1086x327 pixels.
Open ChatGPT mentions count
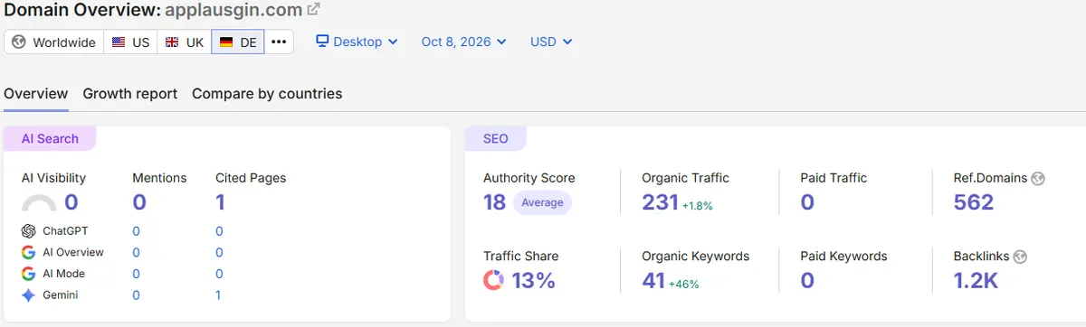[x=136, y=230]
